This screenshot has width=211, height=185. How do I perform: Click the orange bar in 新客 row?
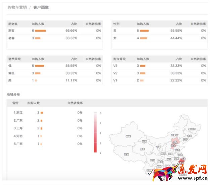(40, 31)
